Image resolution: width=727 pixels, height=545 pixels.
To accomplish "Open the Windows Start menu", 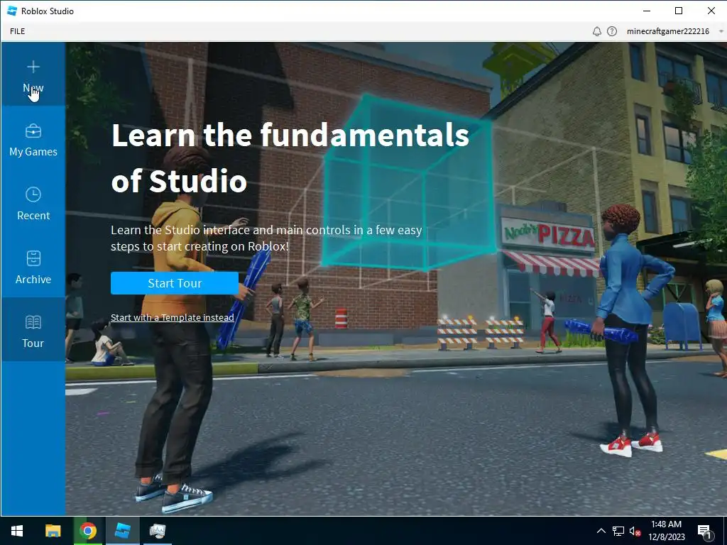I will [17, 531].
